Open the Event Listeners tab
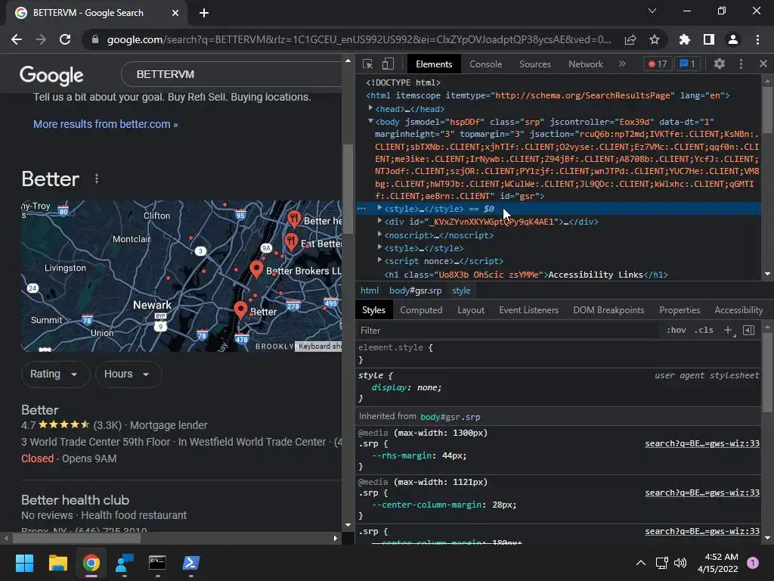Image resolution: width=774 pixels, height=581 pixels. tap(528, 310)
